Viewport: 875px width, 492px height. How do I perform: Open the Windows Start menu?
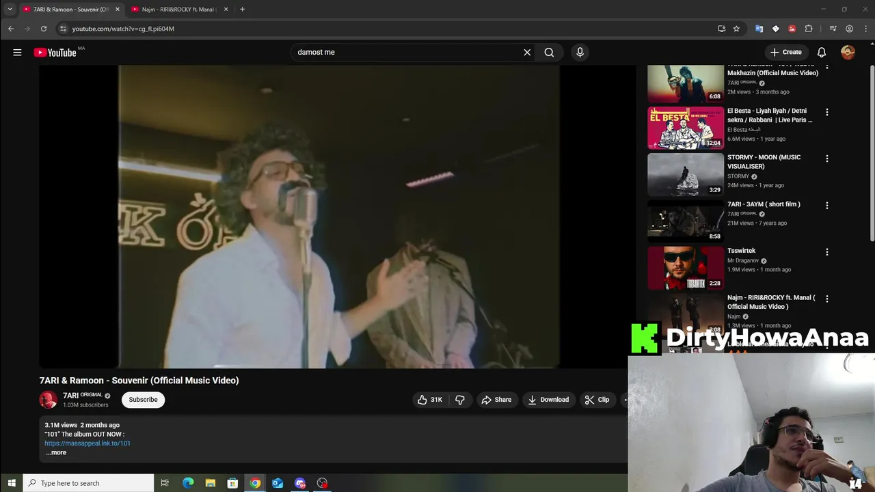12,483
